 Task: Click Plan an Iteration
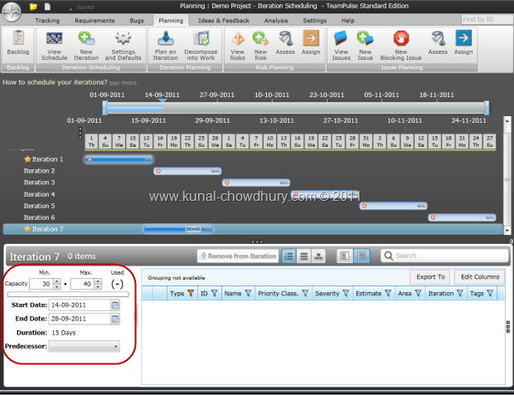point(166,38)
